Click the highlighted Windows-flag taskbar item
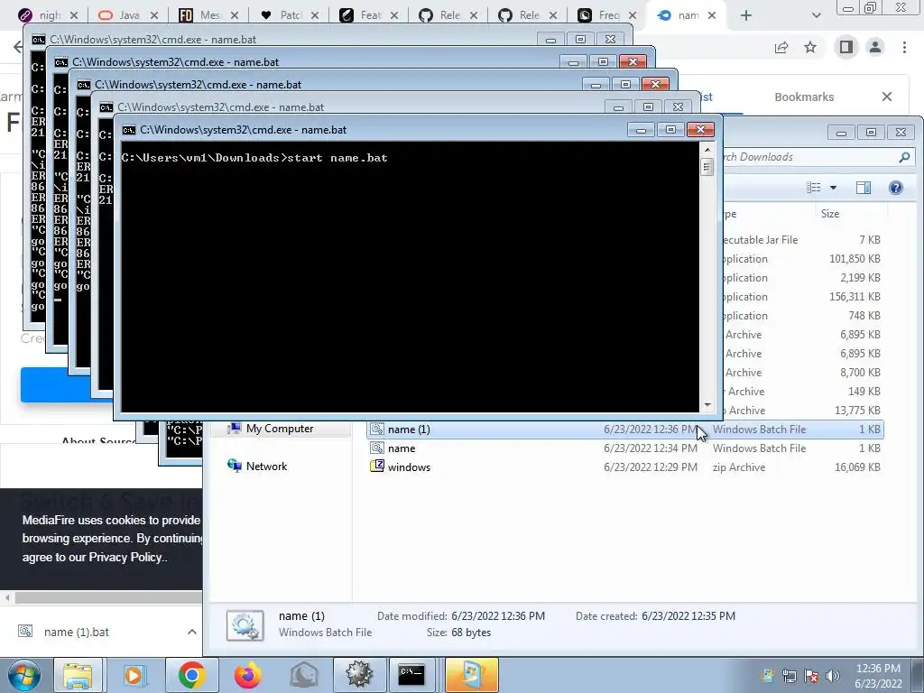 [471, 675]
